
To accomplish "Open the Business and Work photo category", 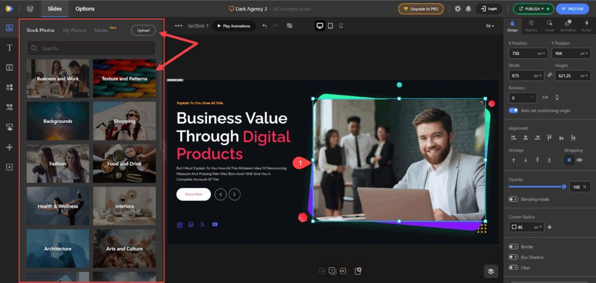I will tap(58, 79).
